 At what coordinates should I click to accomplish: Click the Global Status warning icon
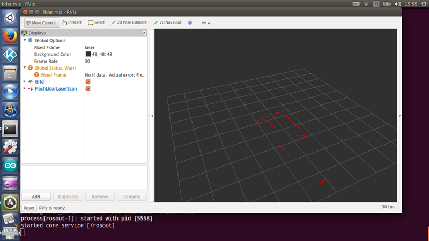31,68
